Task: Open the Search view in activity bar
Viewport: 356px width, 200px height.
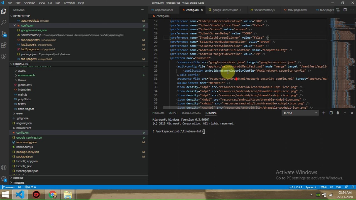Action: 4,22
